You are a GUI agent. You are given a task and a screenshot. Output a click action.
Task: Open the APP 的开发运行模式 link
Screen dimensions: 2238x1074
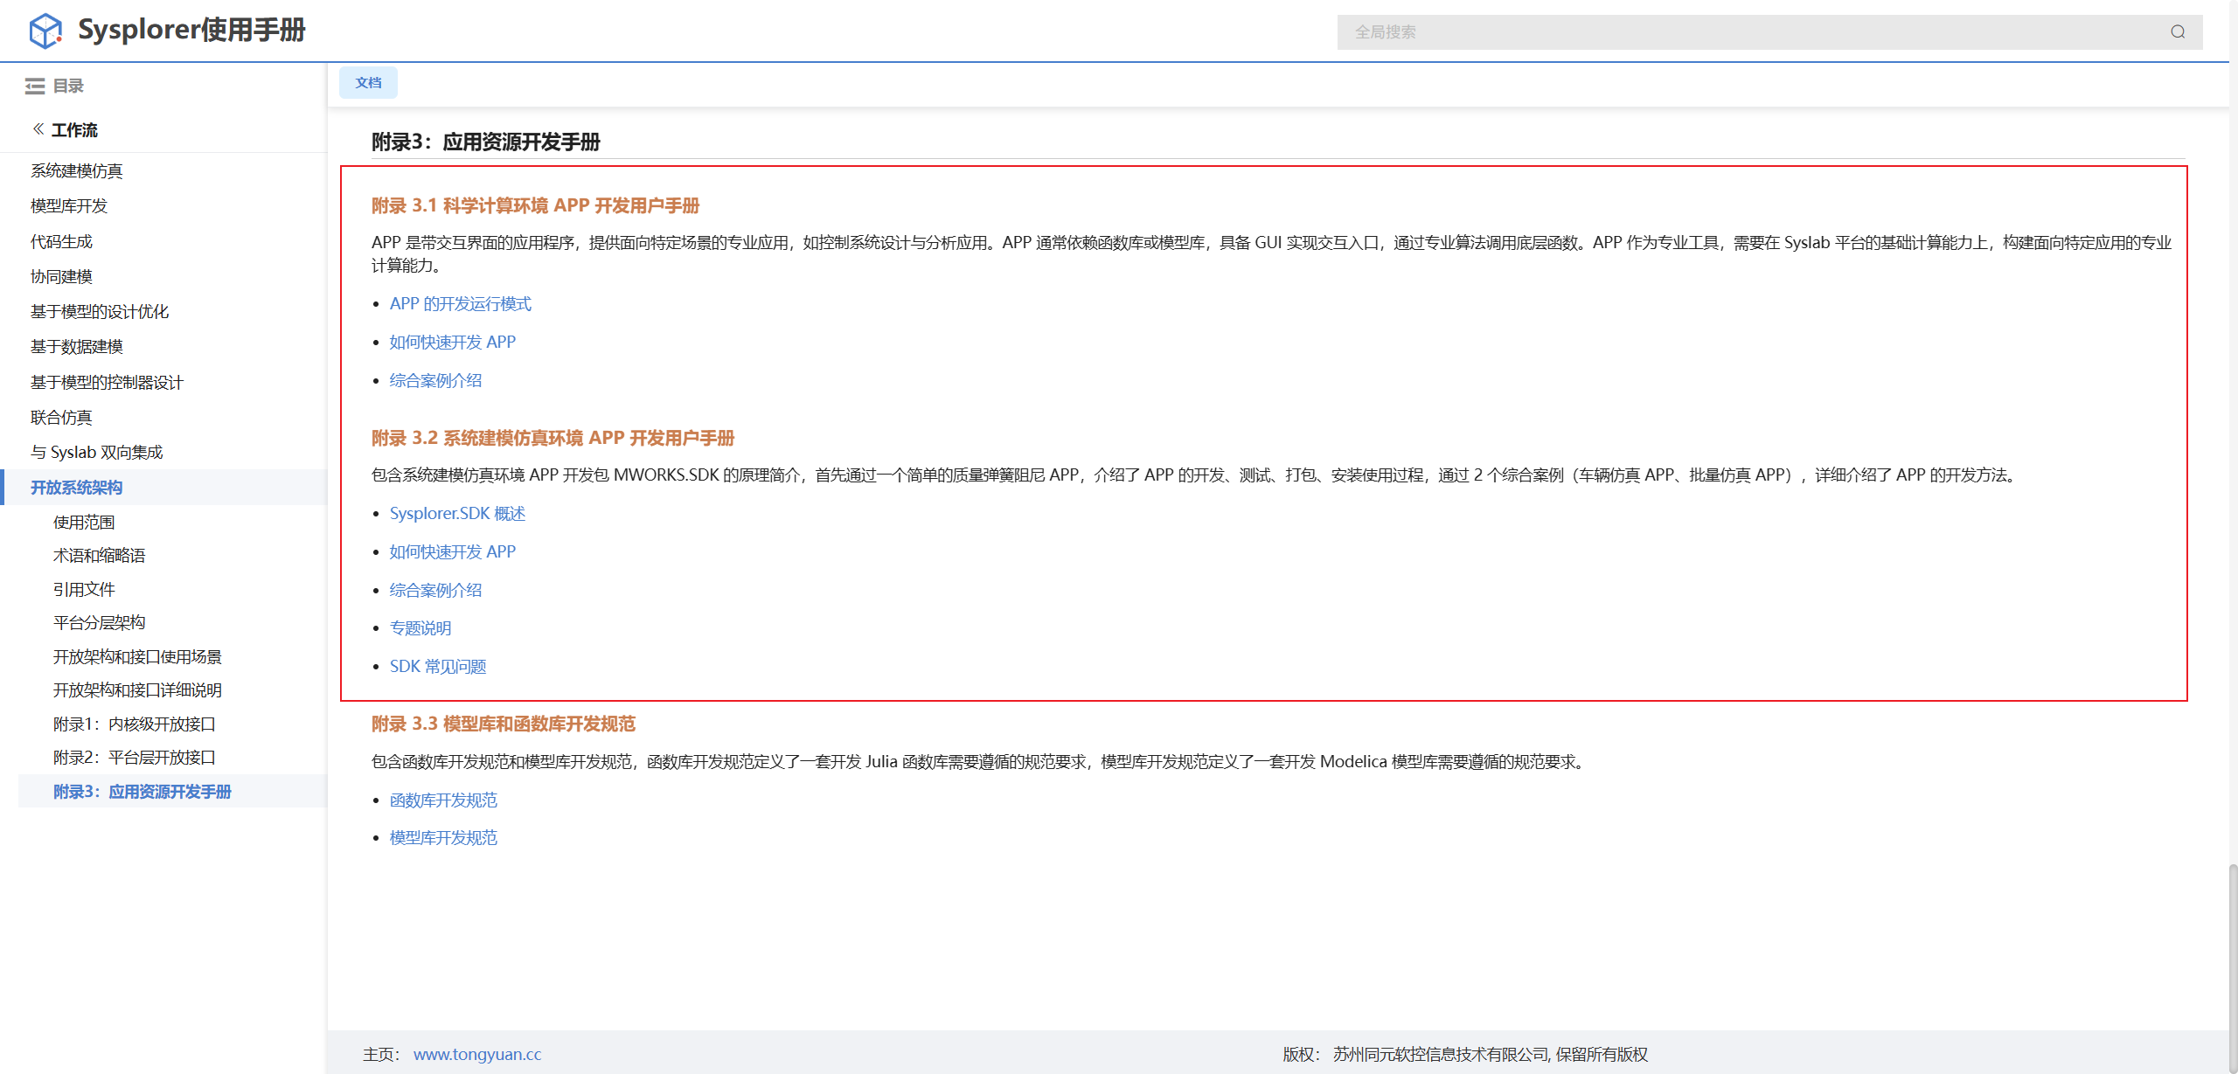[461, 304]
